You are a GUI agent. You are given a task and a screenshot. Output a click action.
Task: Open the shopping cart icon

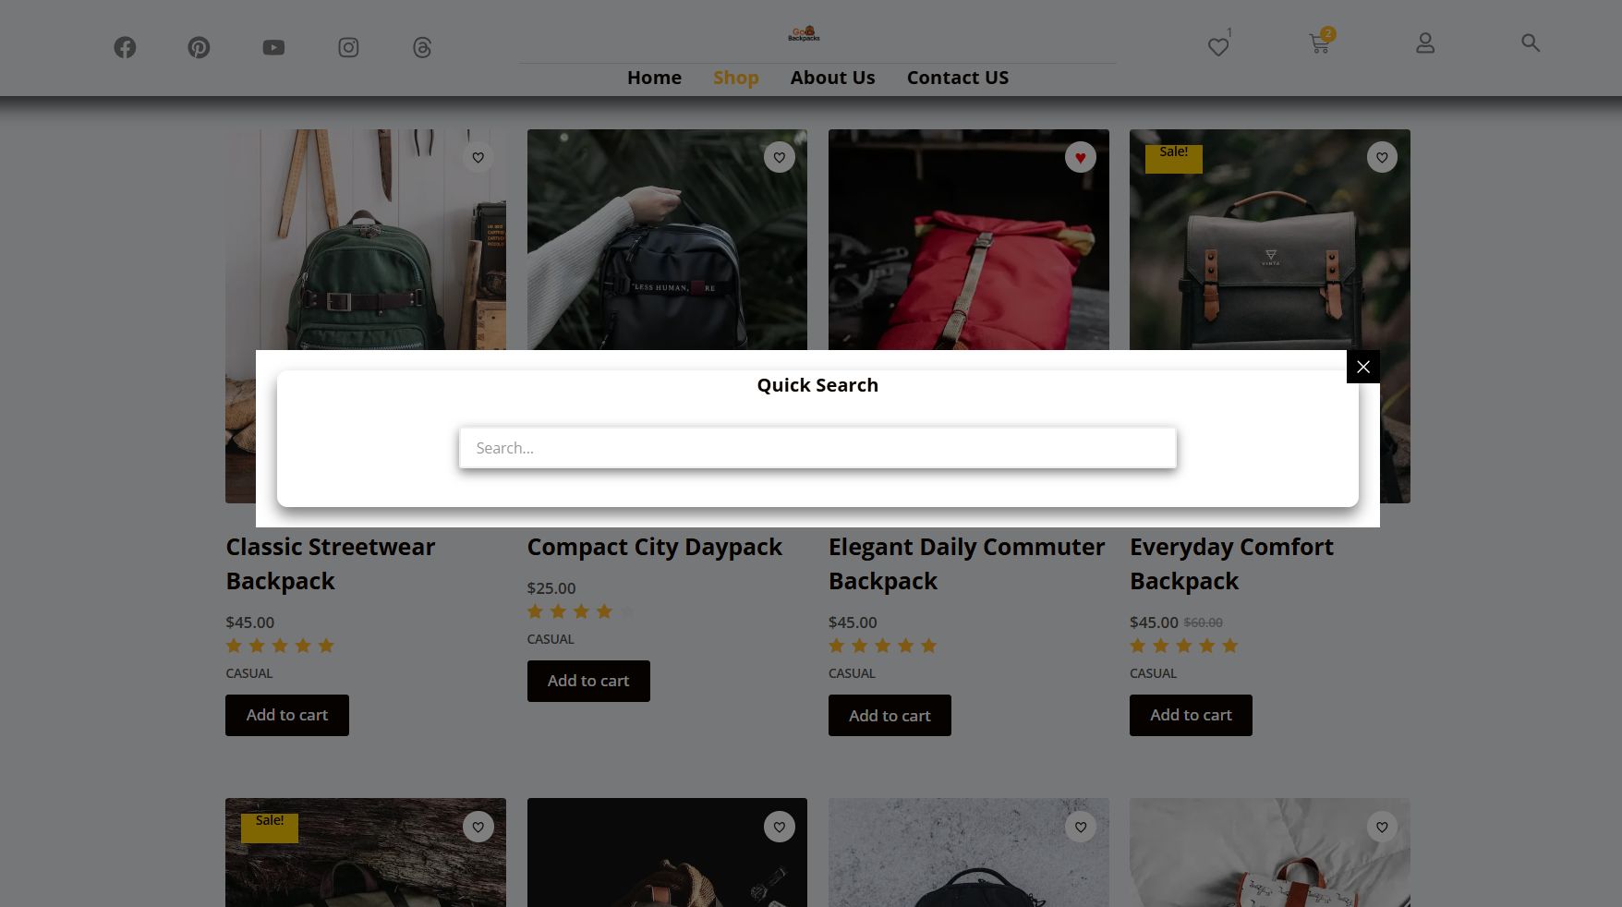pyautogui.click(x=1319, y=43)
